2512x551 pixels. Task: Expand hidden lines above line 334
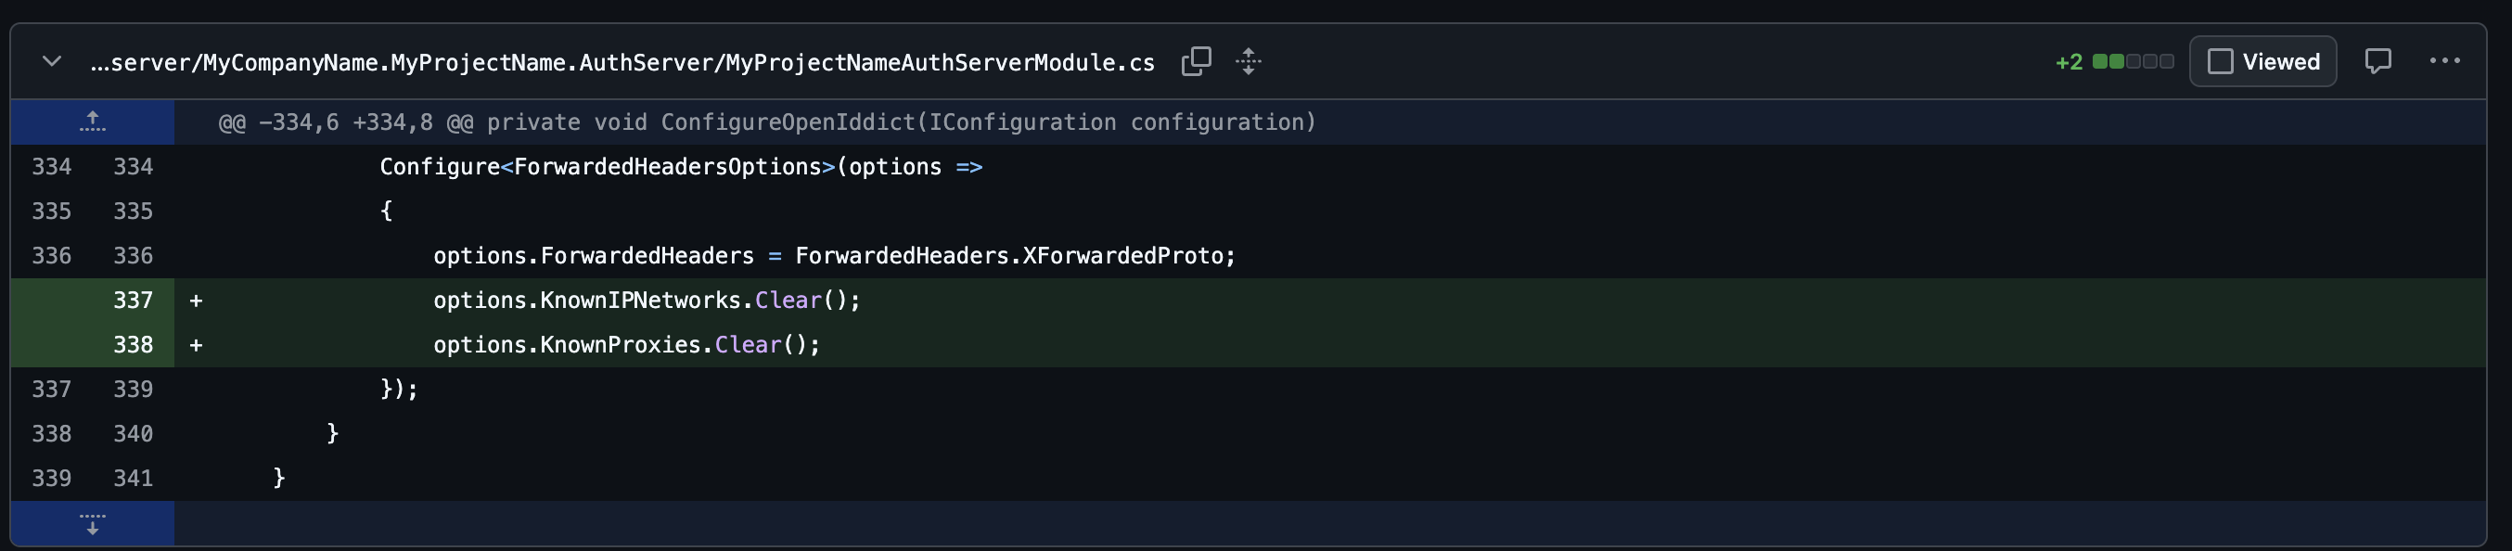(93, 122)
